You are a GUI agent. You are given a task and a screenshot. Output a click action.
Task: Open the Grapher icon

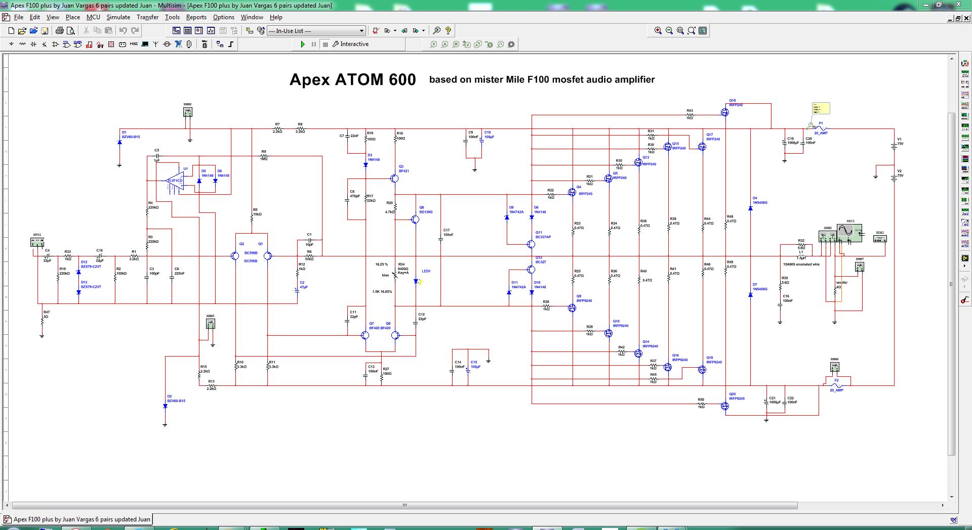coord(211,30)
